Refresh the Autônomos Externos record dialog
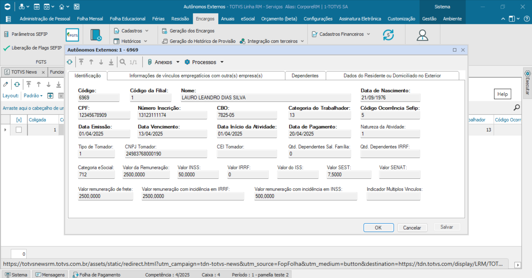Viewport: 532px width, 278px height. pyautogui.click(x=70, y=62)
